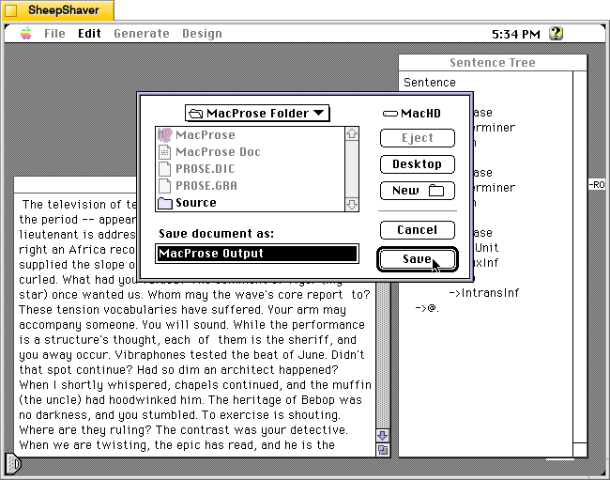Click the Sentence Tree window scrollbar
610x480 pixels.
(x=580, y=257)
